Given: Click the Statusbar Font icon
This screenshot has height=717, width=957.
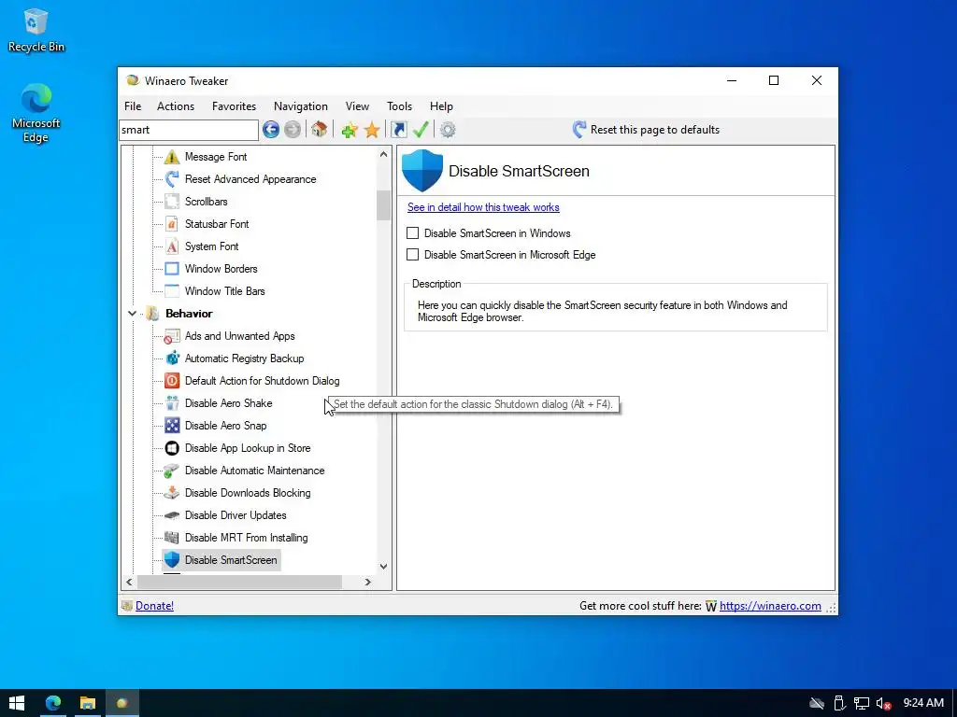Looking at the screenshot, I should (172, 224).
